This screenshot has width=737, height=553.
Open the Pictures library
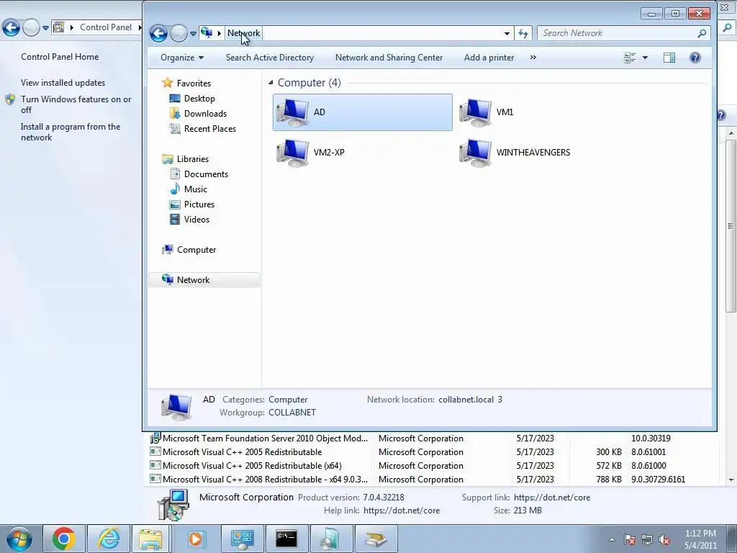(199, 204)
